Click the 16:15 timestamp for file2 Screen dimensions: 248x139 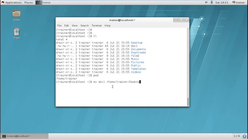(125, 56)
